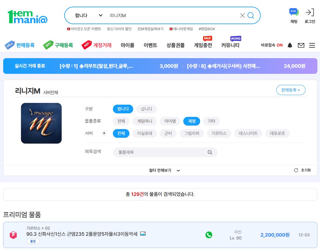Viewport: 320px width, 250px height.
Task: Select 전체 server filter
Action: click(x=121, y=133)
